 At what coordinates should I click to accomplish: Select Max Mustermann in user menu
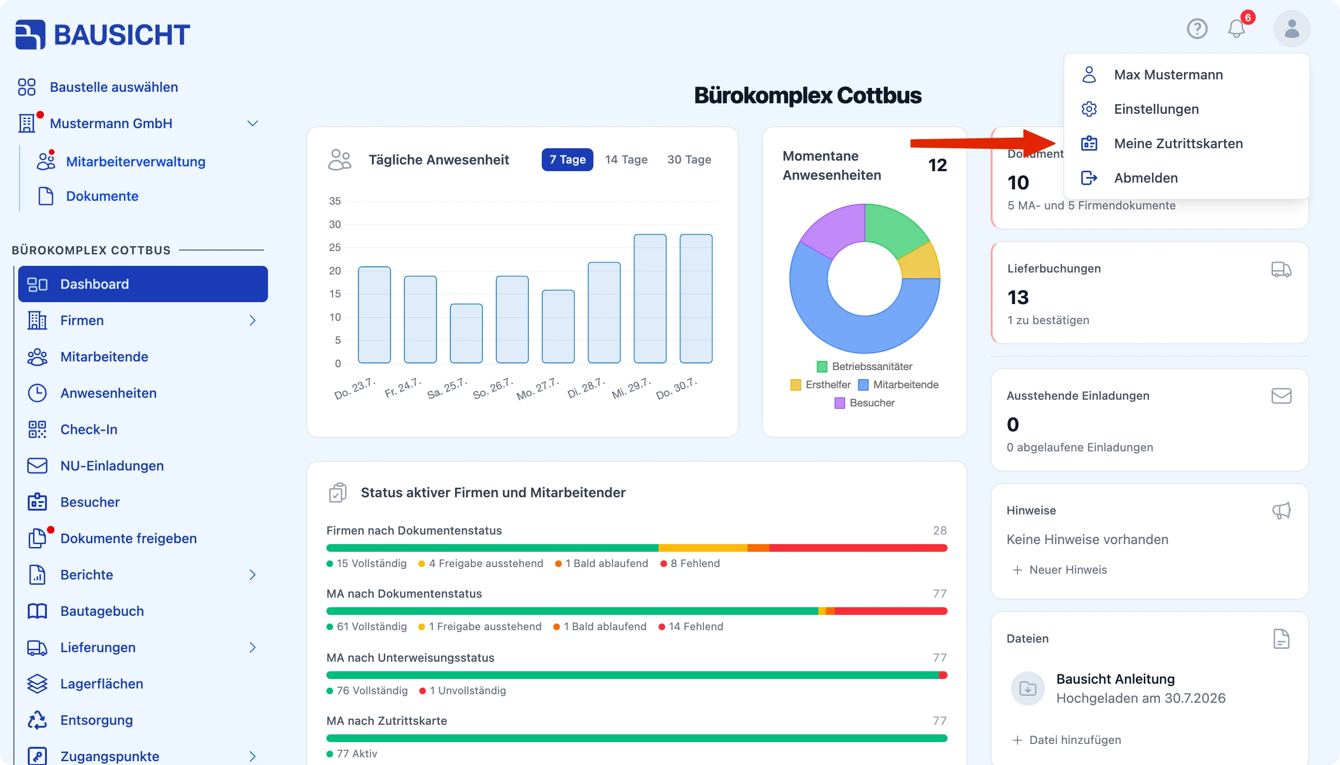[x=1186, y=75]
